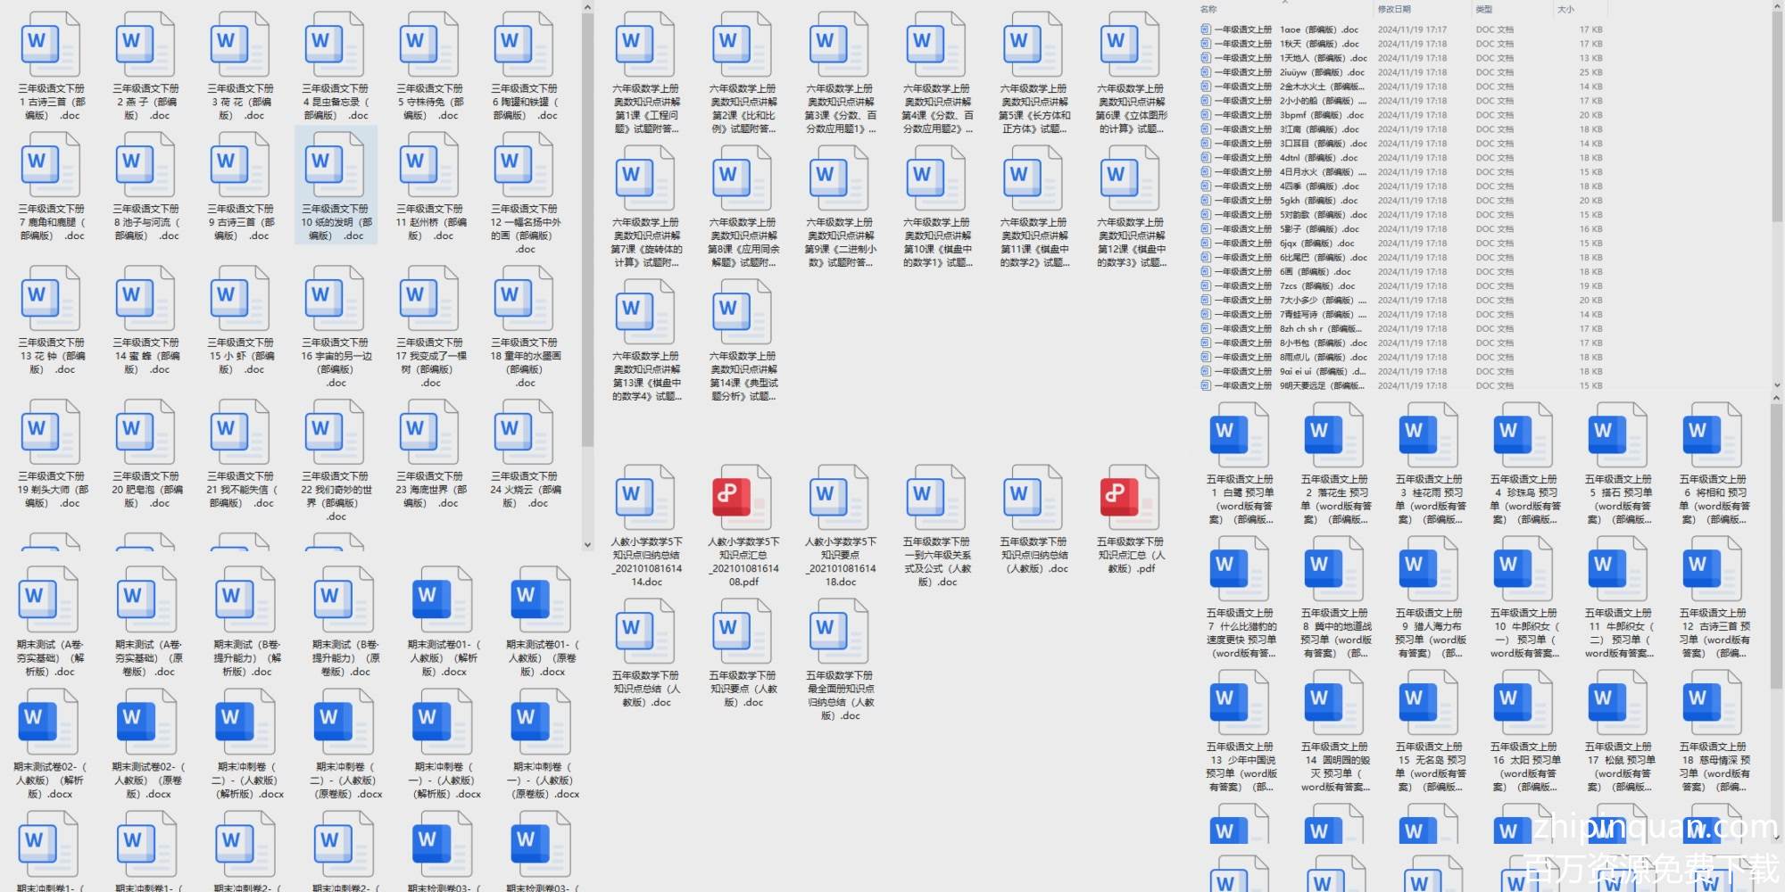This screenshot has height=892, width=1785.
Task: Click the scrollbar thumb of the 三年级语文下册 pane
Action: [x=587, y=230]
